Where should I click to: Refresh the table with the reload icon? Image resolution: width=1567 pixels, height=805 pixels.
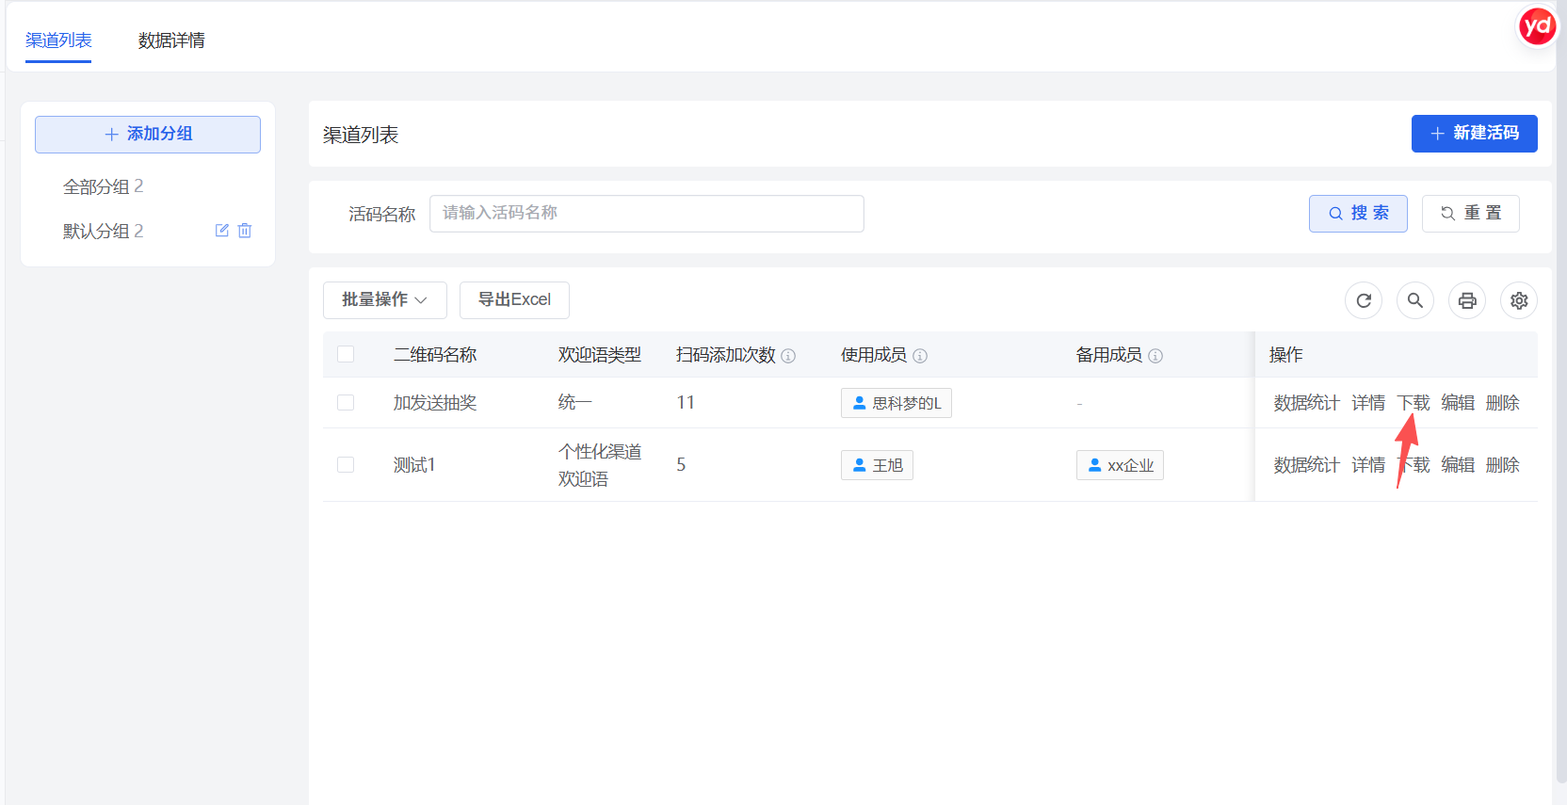tap(1364, 300)
